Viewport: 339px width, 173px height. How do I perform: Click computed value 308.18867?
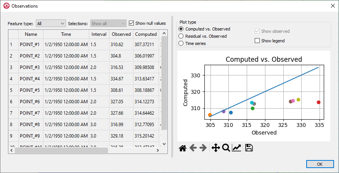(x=146, y=90)
